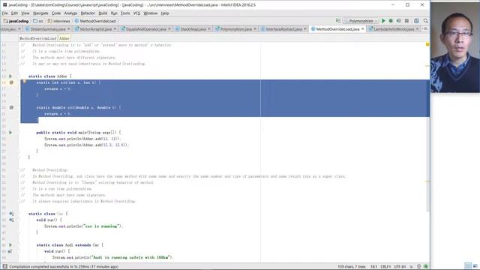Click the intention lightbulb beside the selected add method
The image size is (480, 270).
(25, 82)
